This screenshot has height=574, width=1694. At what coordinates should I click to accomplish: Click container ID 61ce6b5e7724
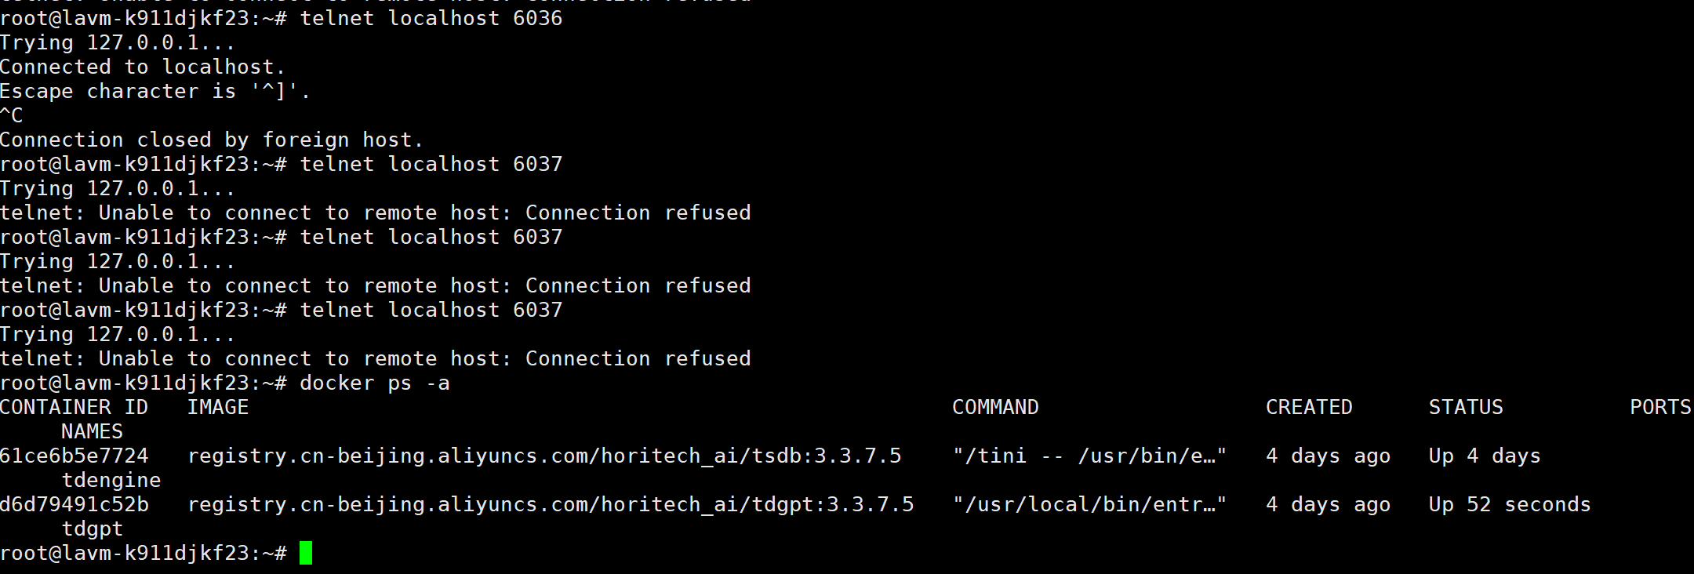[74, 456]
